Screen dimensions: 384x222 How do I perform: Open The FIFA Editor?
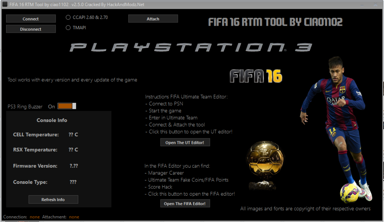(x=185, y=204)
